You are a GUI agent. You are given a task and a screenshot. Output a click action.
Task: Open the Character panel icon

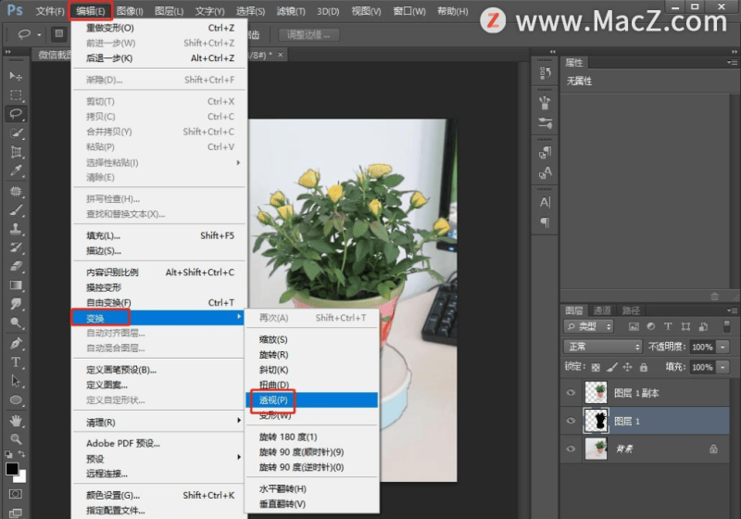click(545, 202)
